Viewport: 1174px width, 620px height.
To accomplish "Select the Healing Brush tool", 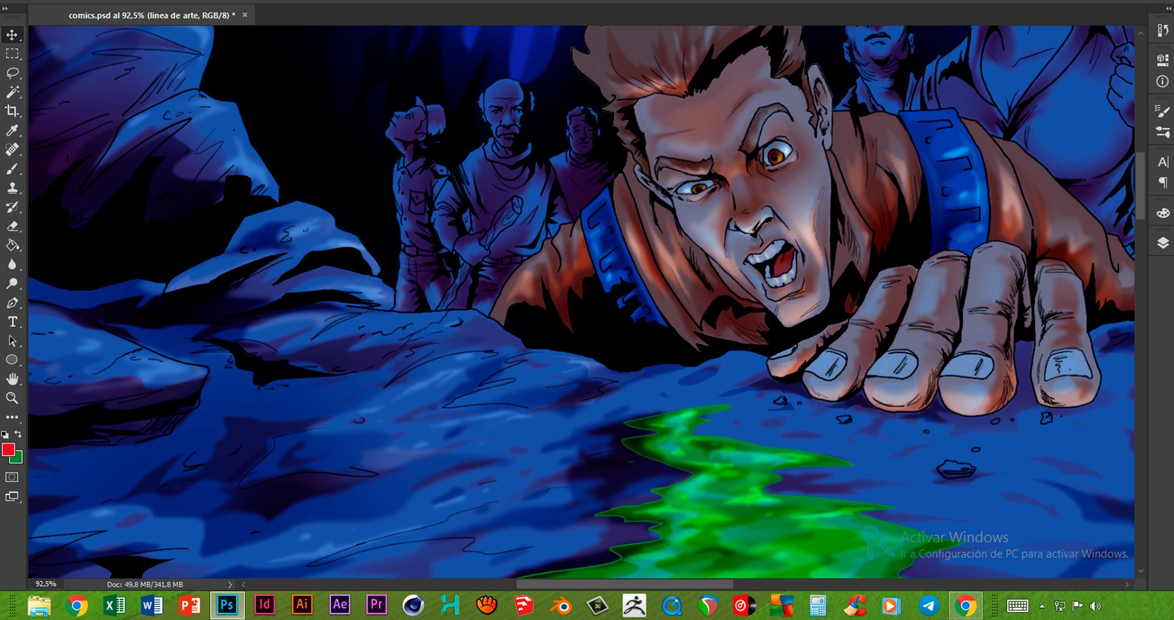I will point(12,150).
